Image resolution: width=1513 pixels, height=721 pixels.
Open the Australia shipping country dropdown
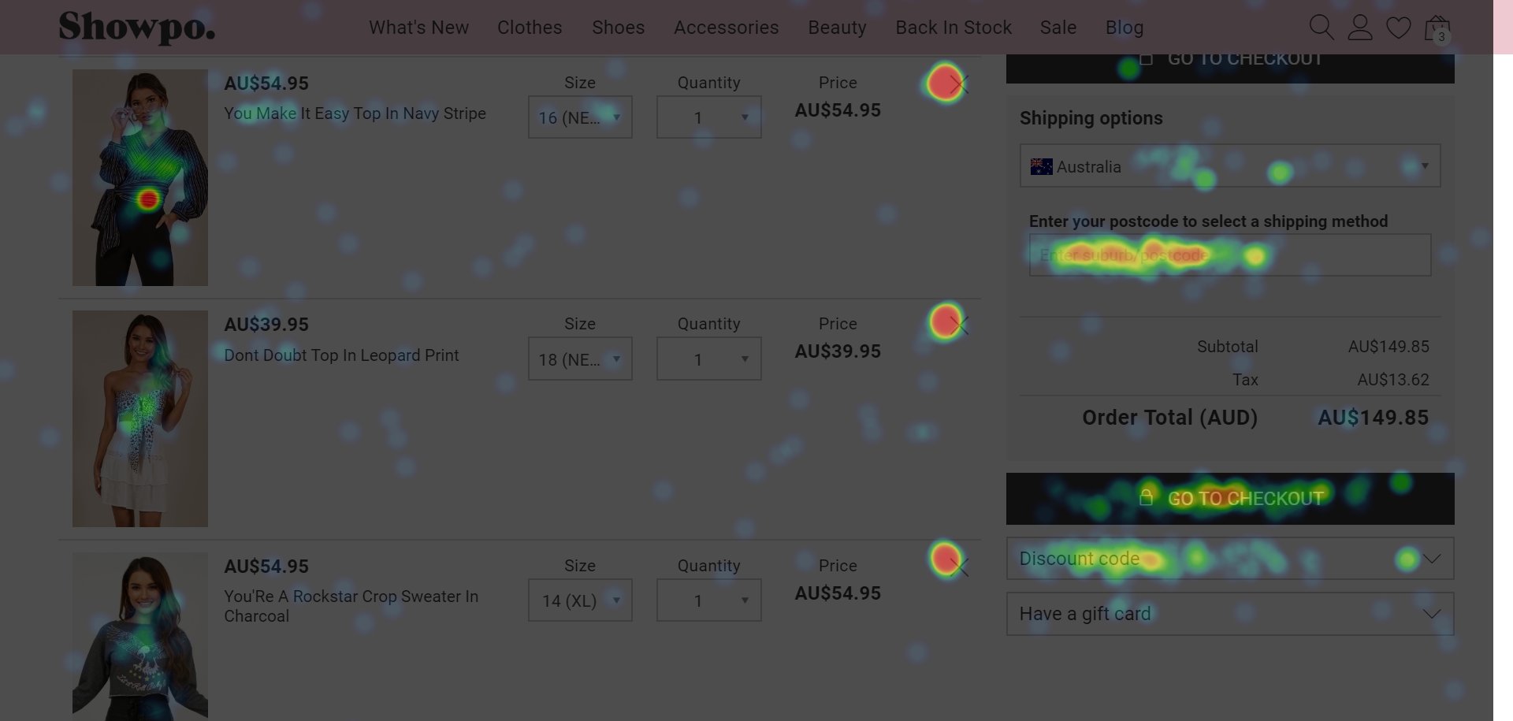pyautogui.click(x=1229, y=166)
